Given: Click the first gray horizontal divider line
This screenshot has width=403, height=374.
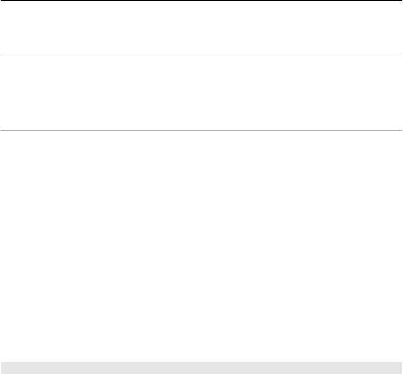Looking at the screenshot, I should pyautogui.click(x=201, y=54).
